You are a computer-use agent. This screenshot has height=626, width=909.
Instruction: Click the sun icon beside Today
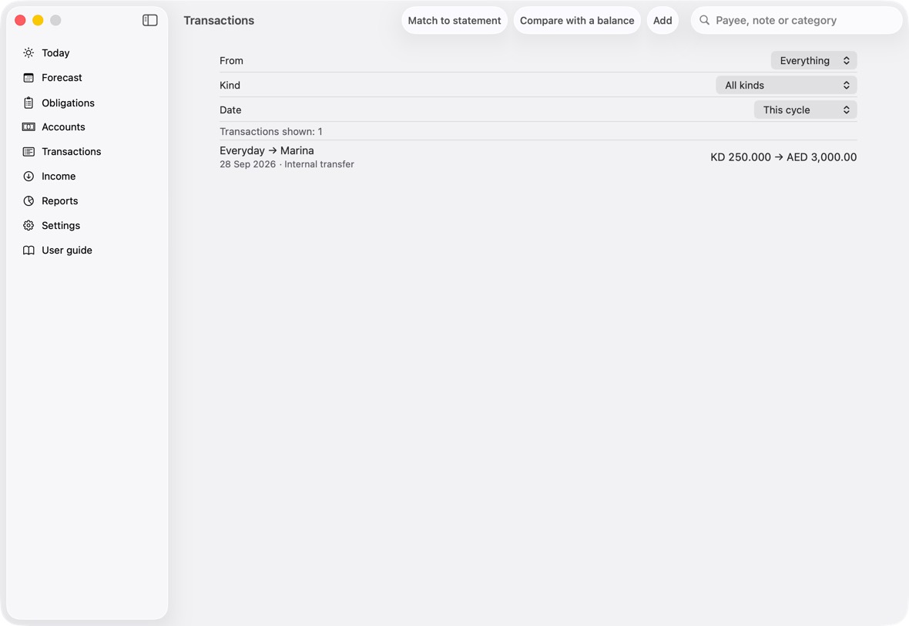pos(29,52)
